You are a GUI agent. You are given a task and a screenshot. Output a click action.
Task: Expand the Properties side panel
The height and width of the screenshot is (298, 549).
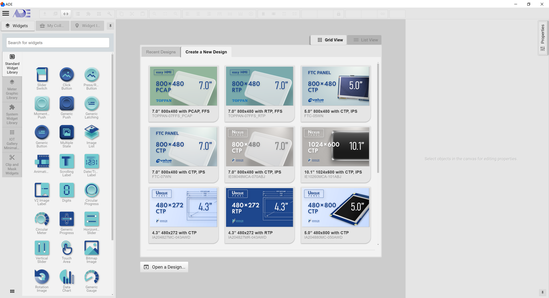coord(542,37)
